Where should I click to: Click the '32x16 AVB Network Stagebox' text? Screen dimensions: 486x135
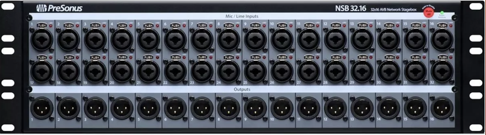[393, 10]
